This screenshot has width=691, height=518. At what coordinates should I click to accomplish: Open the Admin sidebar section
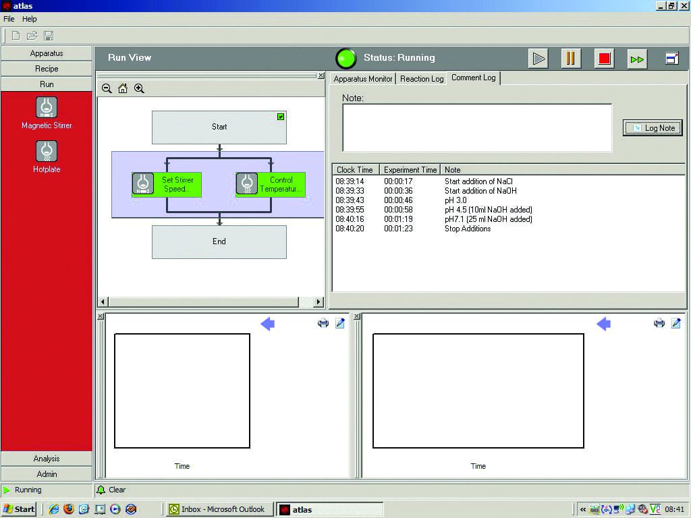pos(47,474)
